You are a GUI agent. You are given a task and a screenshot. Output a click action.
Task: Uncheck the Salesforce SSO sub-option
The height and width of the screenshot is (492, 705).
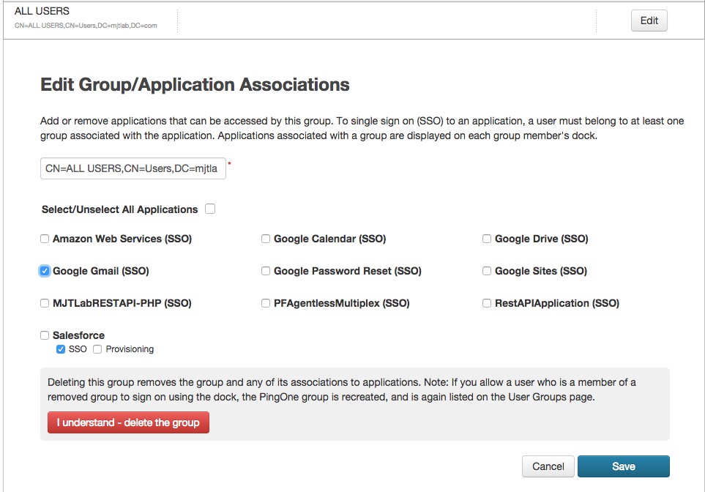click(61, 349)
